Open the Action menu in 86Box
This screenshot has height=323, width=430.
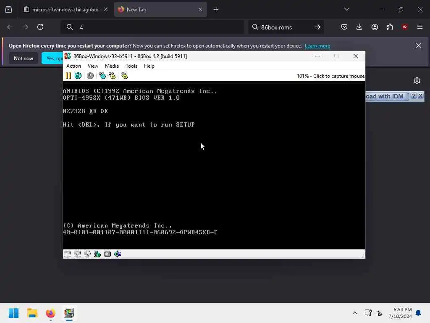[73, 66]
